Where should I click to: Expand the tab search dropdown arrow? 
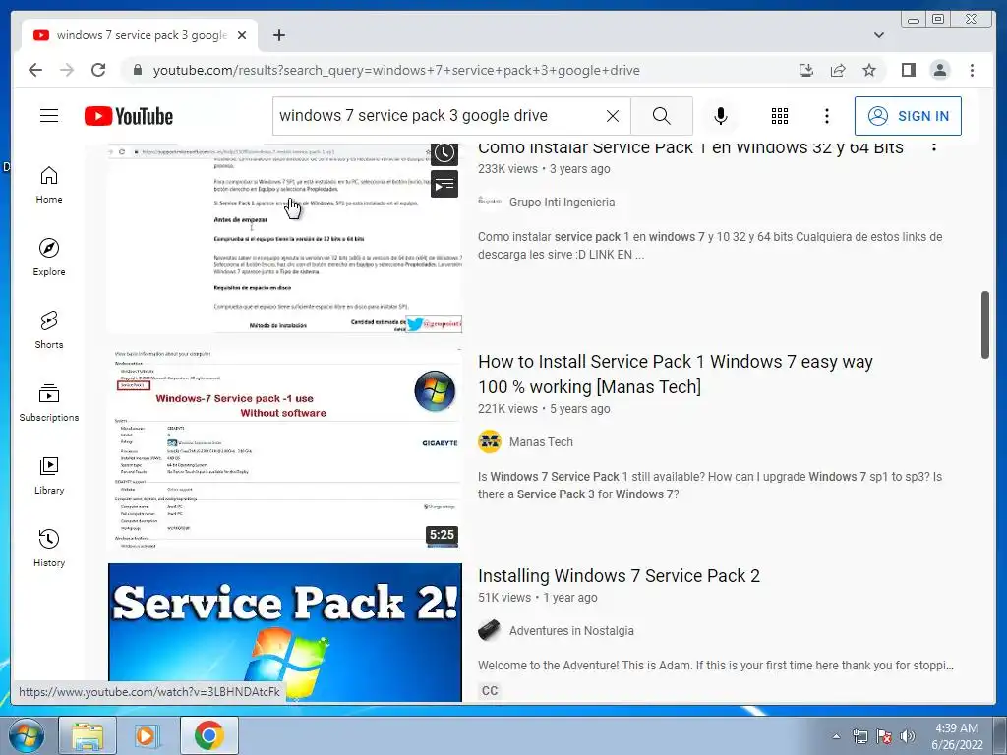coord(878,35)
